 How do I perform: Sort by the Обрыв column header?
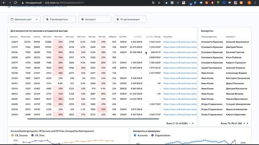113,37
